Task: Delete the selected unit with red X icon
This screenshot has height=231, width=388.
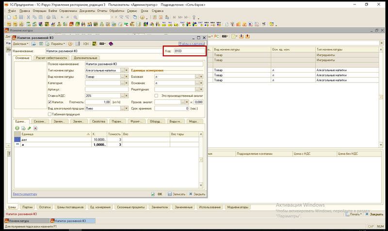Action: click(35, 128)
